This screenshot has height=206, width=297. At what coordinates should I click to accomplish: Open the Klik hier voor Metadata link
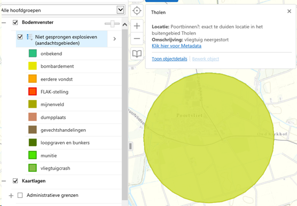coord(176,46)
